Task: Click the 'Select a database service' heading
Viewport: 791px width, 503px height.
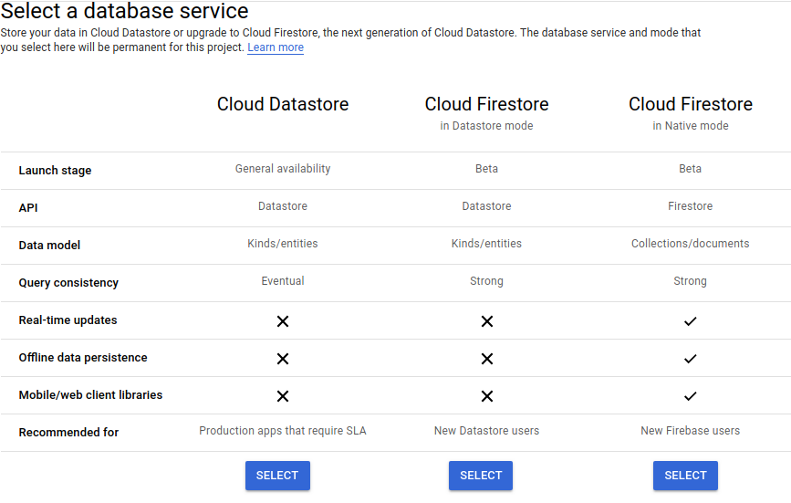Action: (124, 11)
